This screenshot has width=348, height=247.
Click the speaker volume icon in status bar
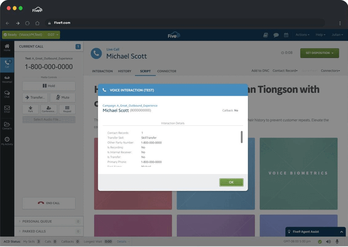tap(328, 241)
